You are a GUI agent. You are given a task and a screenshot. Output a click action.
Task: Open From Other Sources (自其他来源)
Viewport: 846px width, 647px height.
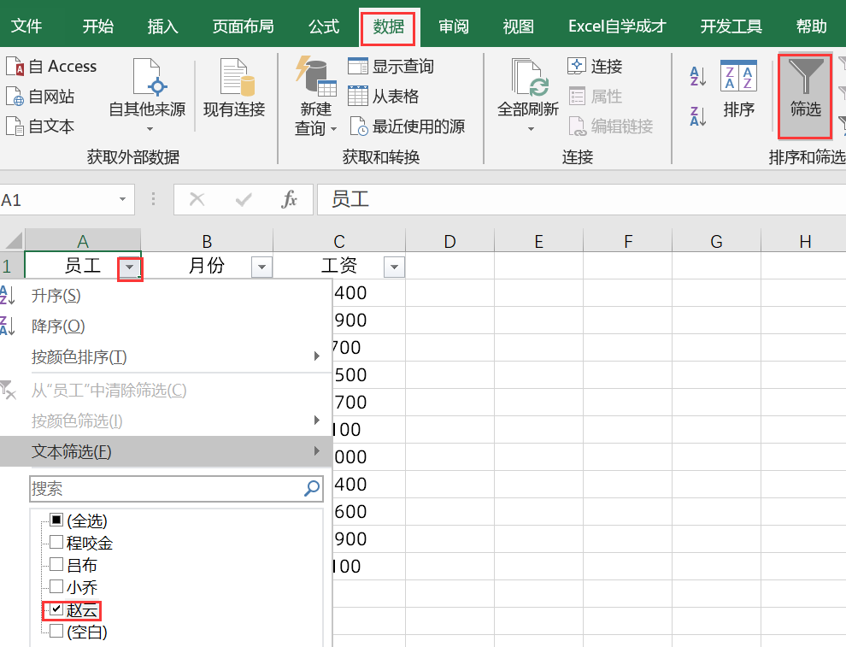tap(147, 96)
